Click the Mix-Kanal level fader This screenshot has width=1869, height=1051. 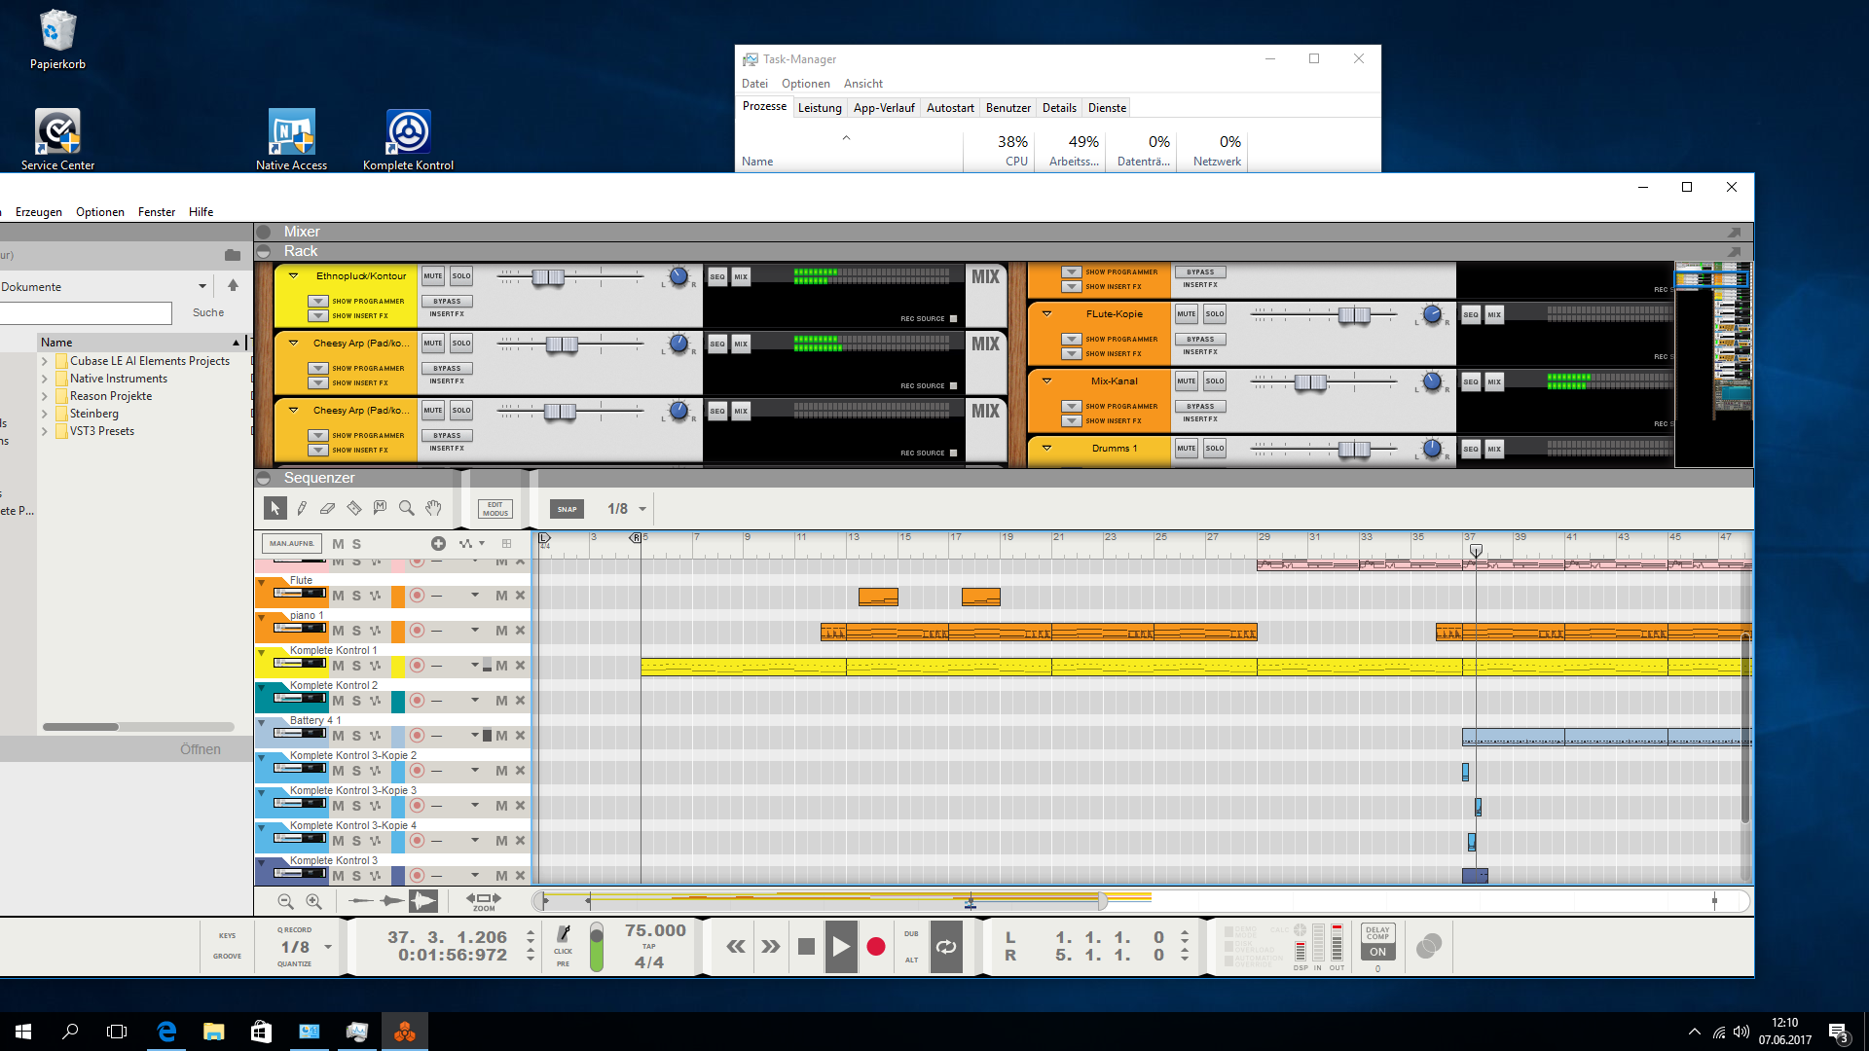tap(1311, 382)
